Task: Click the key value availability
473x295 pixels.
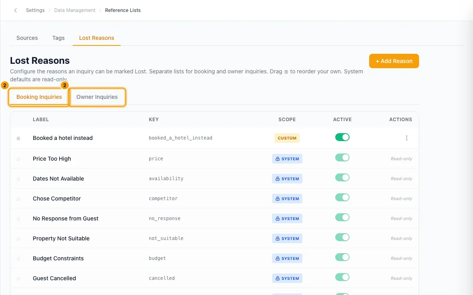Action: pos(166,179)
